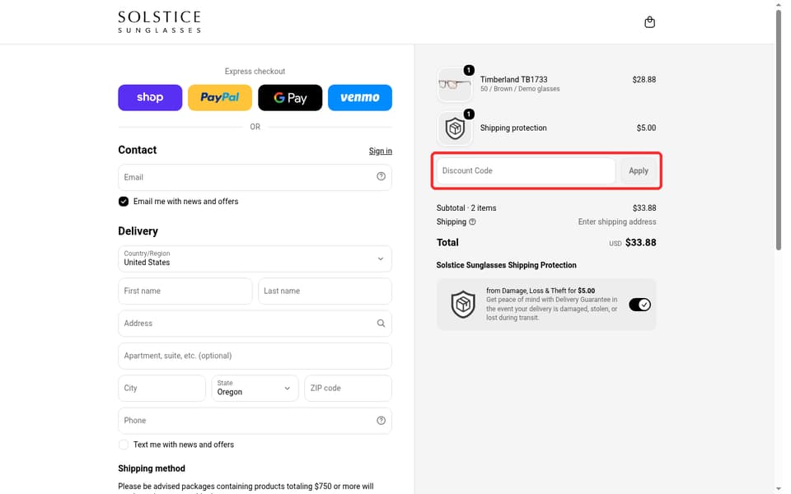The height and width of the screenshot is (494, 791).
Task: Click the Address input field
Action: pyautogui.click(x=255, y=323)
